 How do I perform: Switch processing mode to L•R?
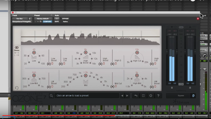17,55
